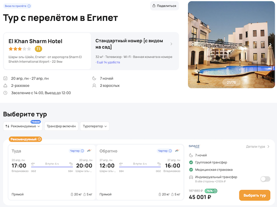Select the Трансфер включён filter
Viewport: 277px width, 207px height.
point(61,126)
